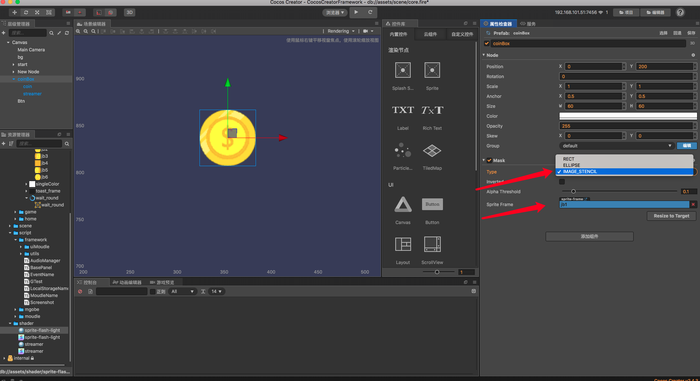This screenshot has height=381, width=700.
Task: Enable the Mask component checkbox
Action: tap(490, 160)
